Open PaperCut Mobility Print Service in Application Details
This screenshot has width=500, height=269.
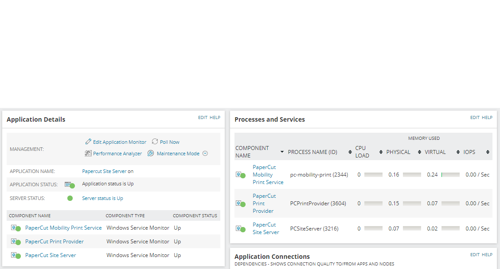pos(63,228)
